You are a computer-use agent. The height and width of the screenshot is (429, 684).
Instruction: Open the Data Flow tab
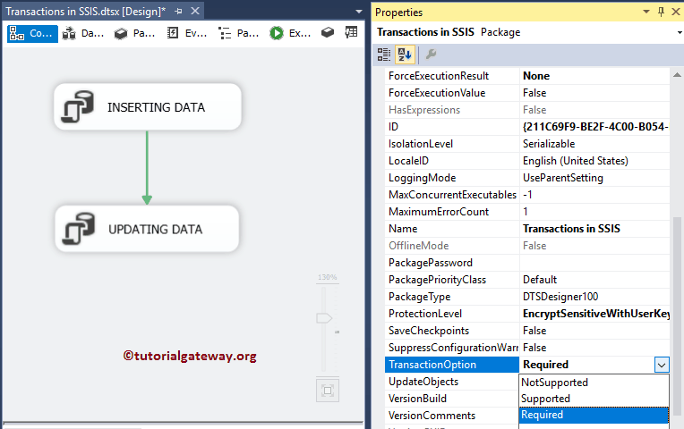pos(83,33)
